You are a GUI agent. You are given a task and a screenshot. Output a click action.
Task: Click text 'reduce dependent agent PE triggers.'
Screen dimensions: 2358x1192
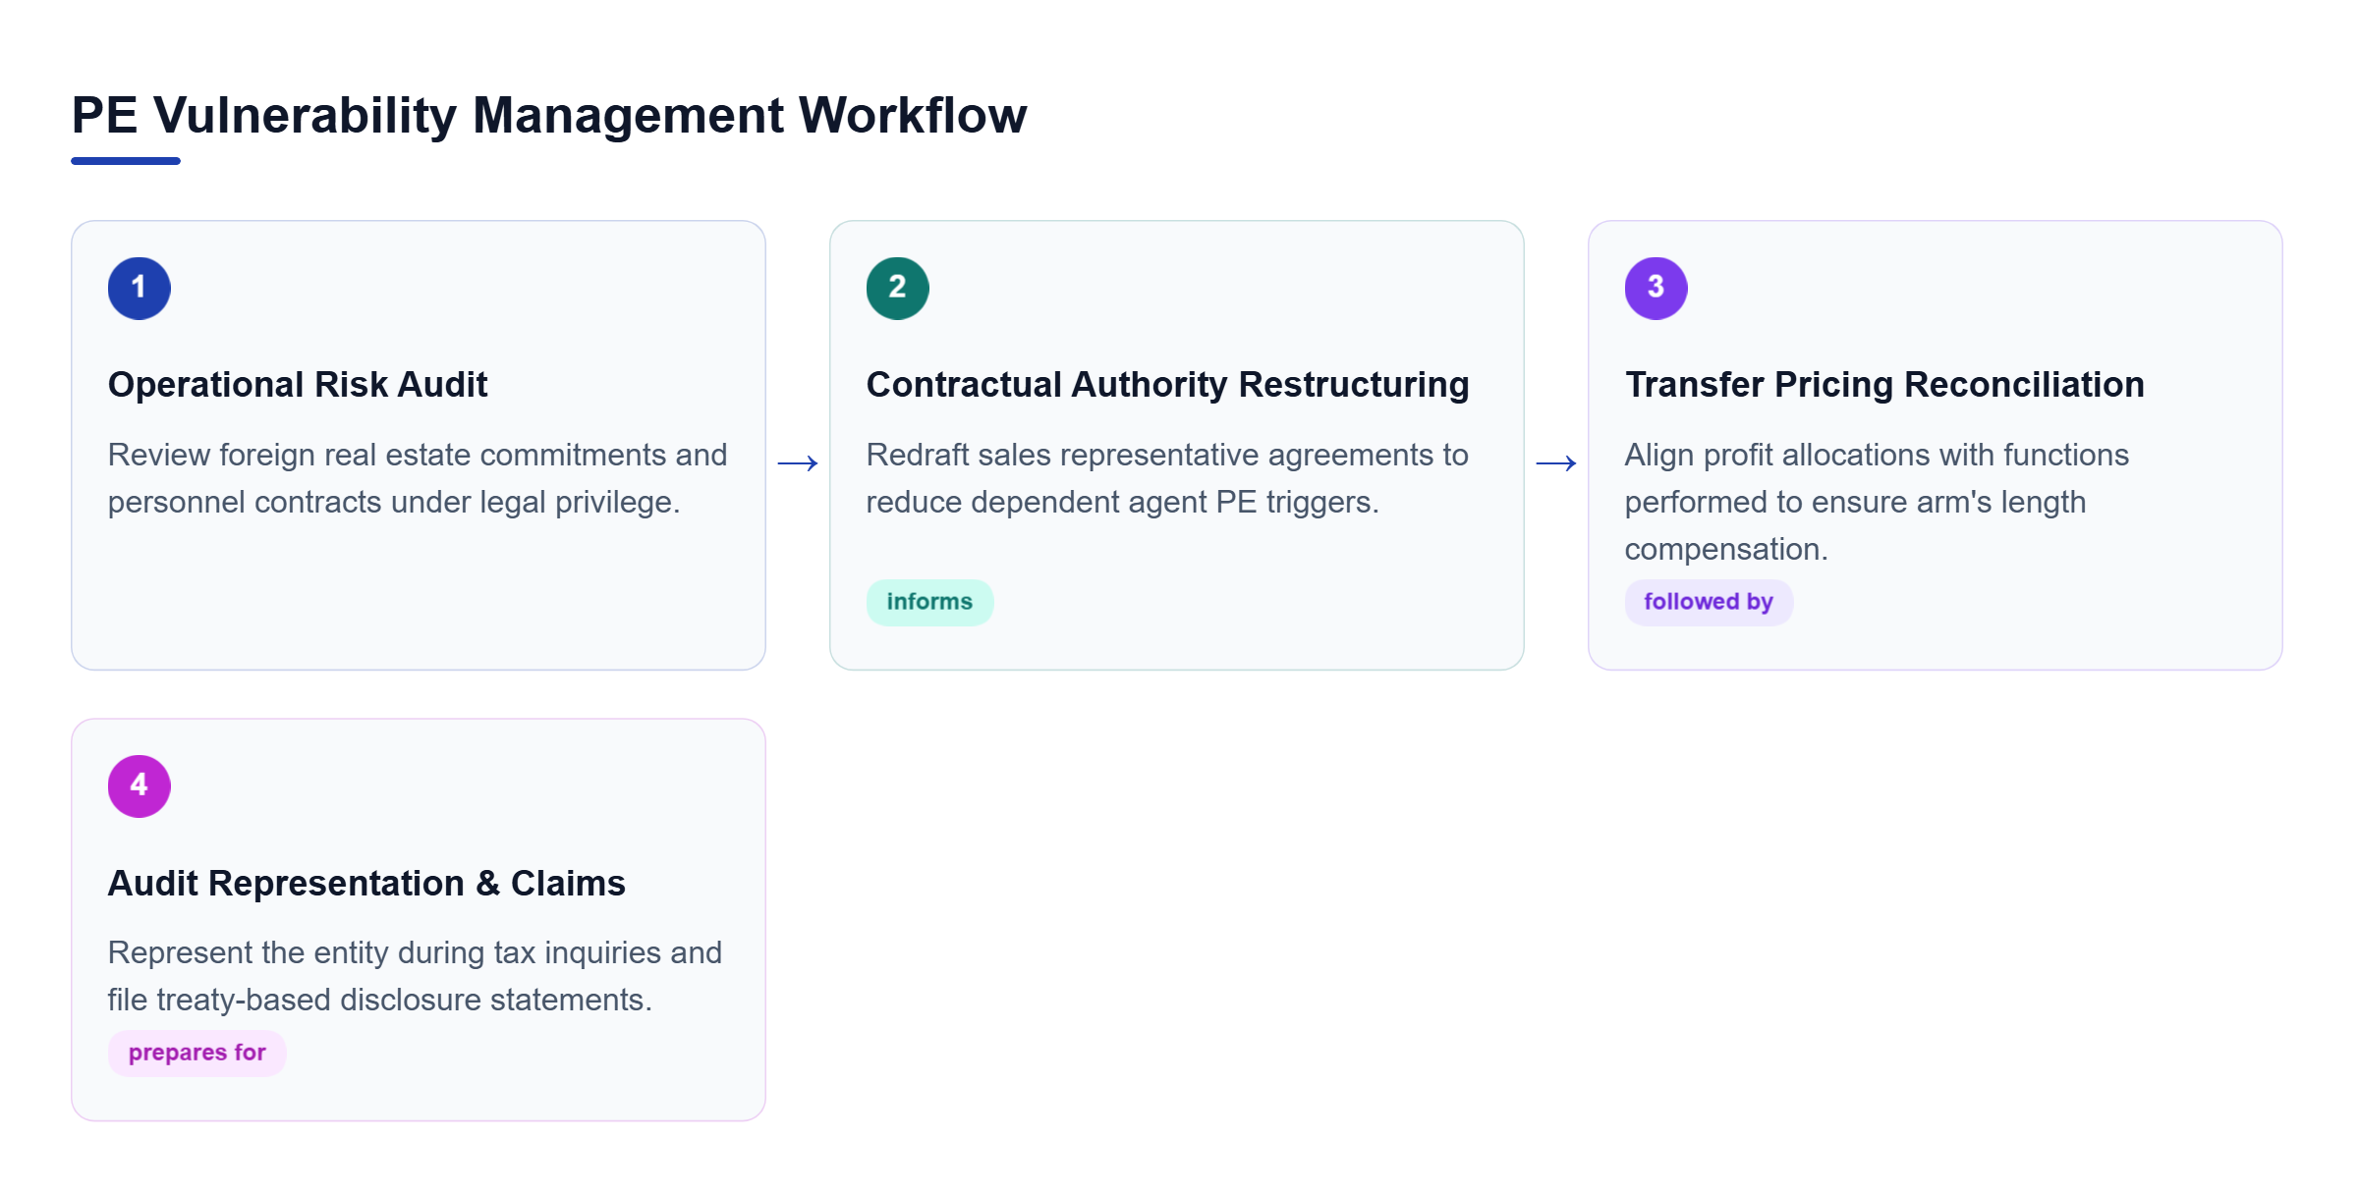pos(1123,502)
